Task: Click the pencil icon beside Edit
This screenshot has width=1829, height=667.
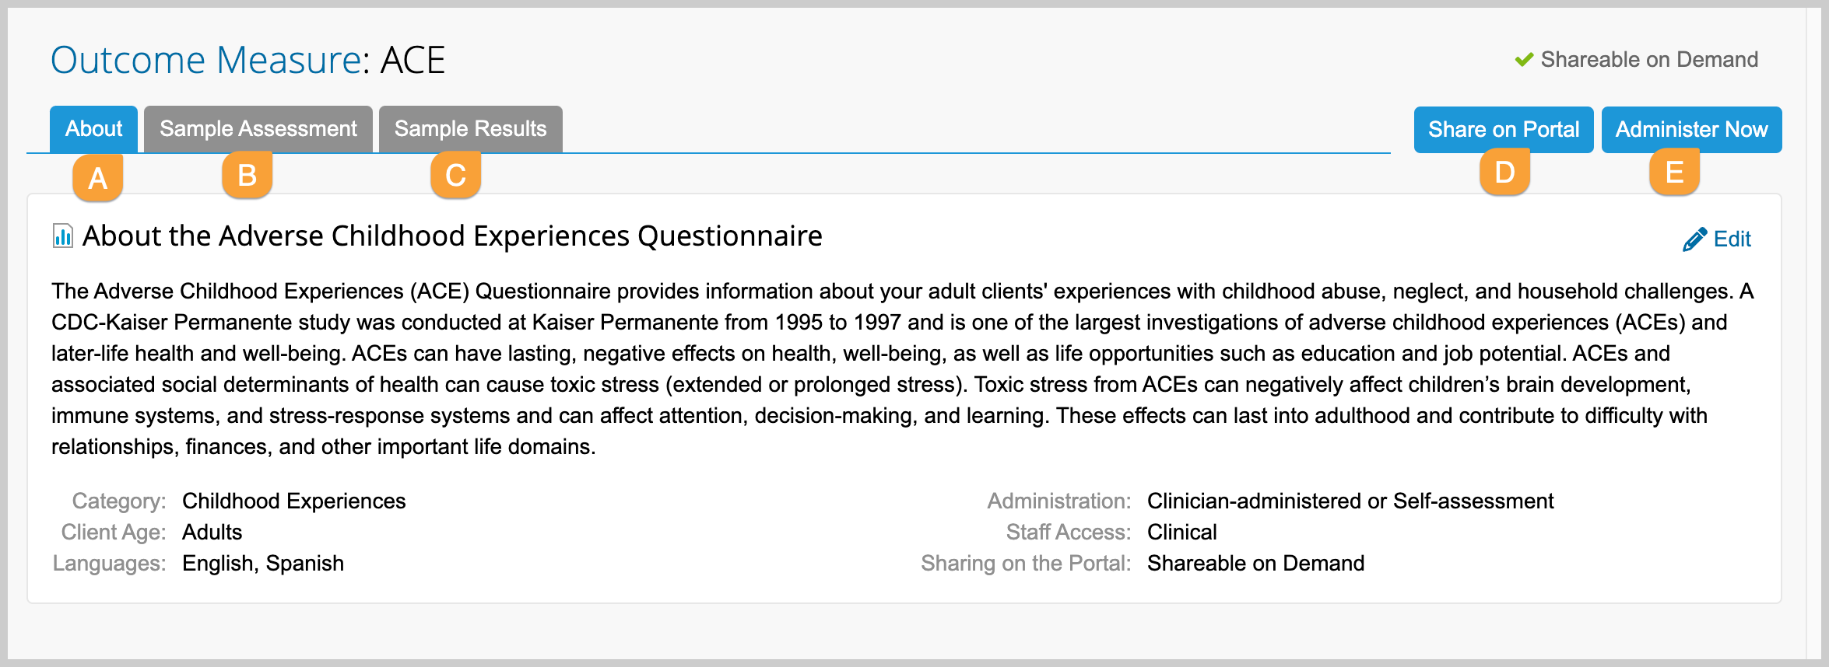Action: coord(1694,239)
